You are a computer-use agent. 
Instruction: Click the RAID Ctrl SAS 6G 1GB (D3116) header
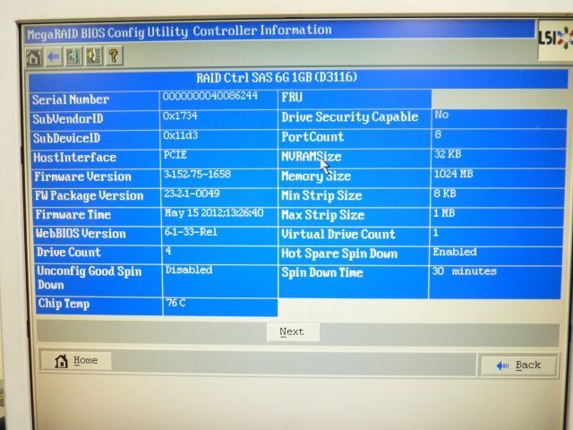coord(277,78)
